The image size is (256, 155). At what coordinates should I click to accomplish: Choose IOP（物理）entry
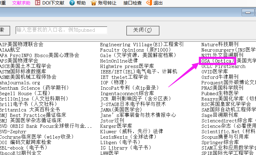(114, 82)
